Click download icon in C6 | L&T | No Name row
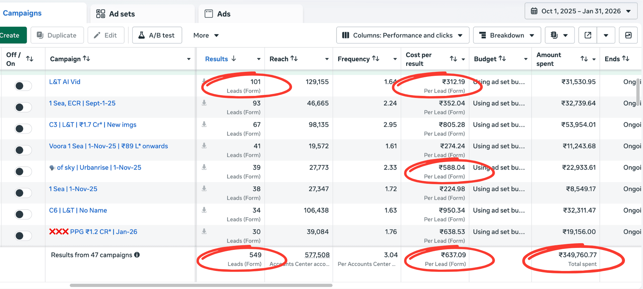Viewport: 643px width, 289px height. (x=204, y=210)
